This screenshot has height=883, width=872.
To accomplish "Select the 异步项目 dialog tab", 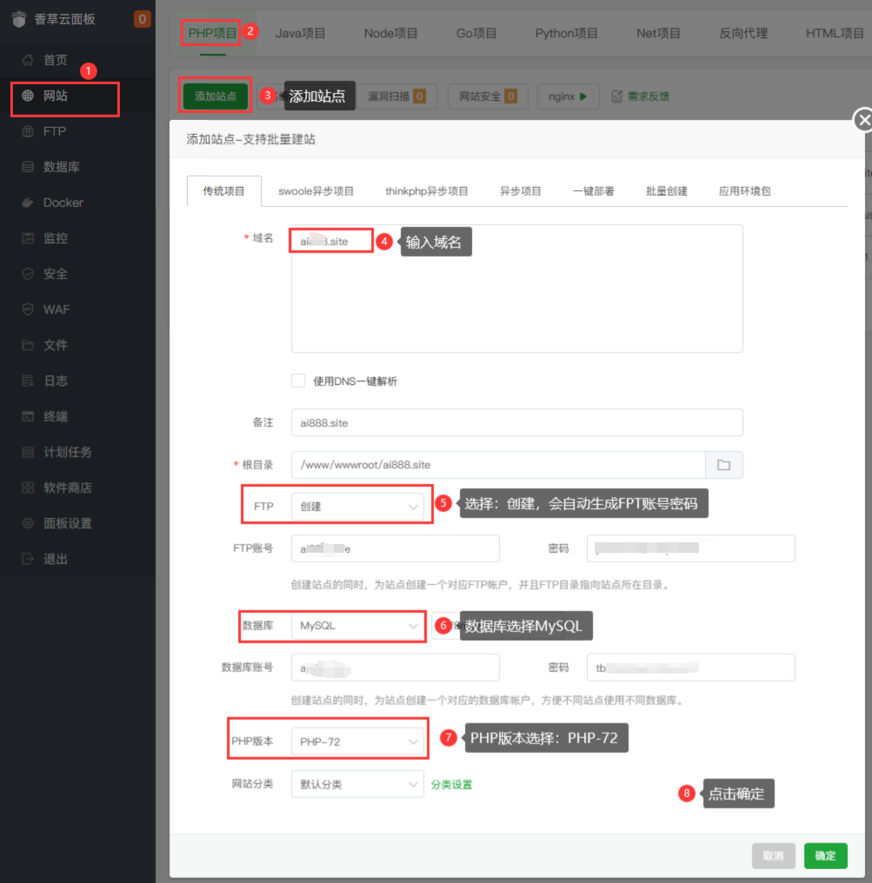I will 521,191.
